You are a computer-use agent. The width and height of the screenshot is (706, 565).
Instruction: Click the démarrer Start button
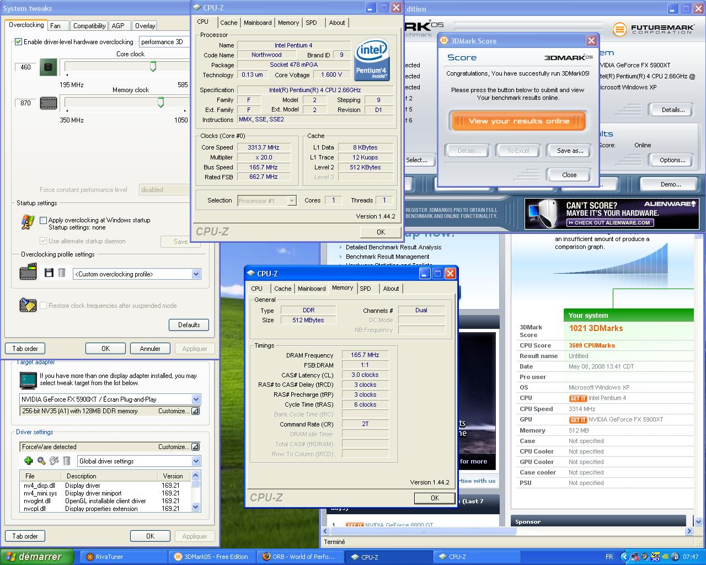click(x=37, y=557)
